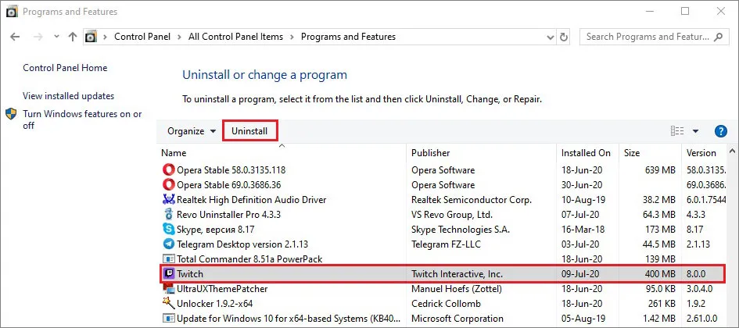Viewport: 739px width, 328px height.
Task: Click the Control Panel icon in address bar
Action: pyautogui.click(x=91, y=37)
